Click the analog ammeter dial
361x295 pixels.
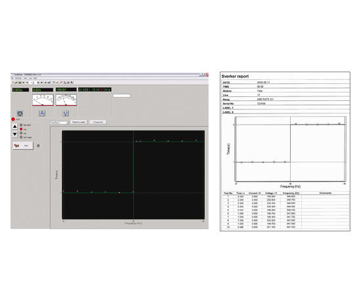pos(43,100)
